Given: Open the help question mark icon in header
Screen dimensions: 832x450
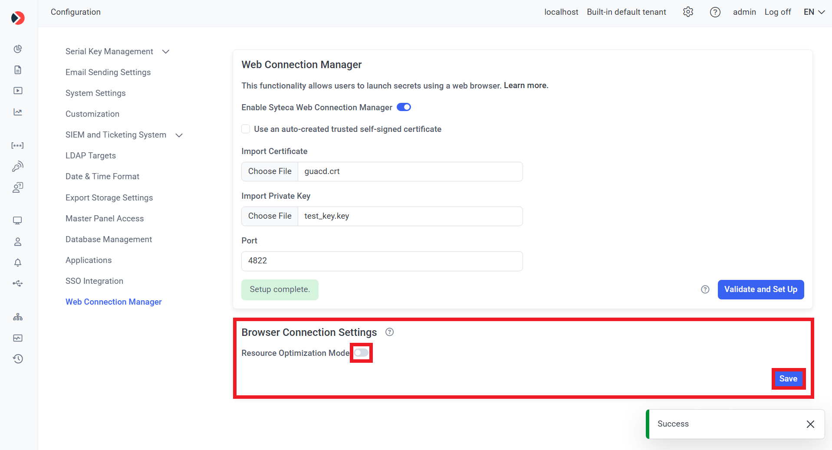Looking at the screenshot, I should coord(715,12).
